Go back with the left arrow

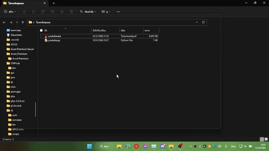pyautogui.click(x=4, y=22)
